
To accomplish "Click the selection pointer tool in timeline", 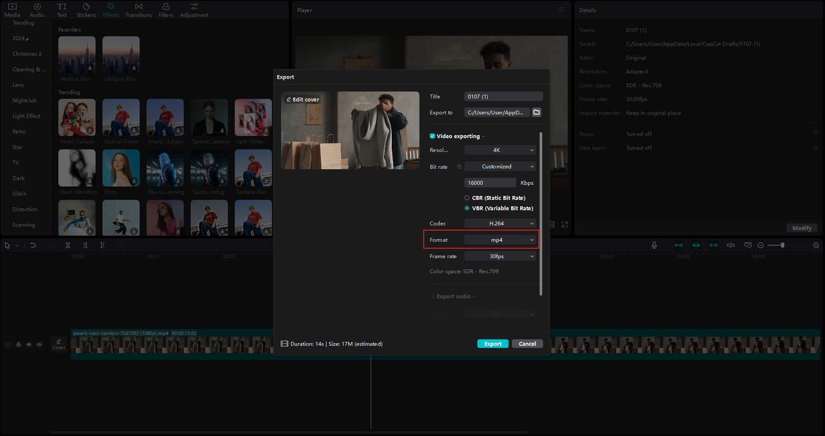I will 8,245.
